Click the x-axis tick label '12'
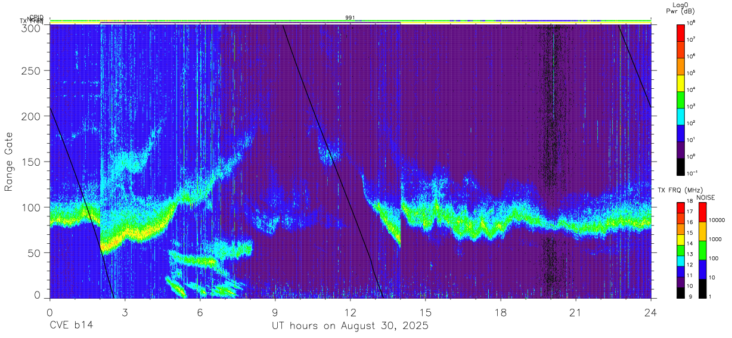 coord(351,312)
